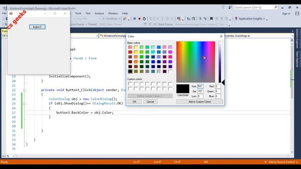301x169 pixels.
Task: Click the increase indent toolbar icon
Action: click(193, 19)
